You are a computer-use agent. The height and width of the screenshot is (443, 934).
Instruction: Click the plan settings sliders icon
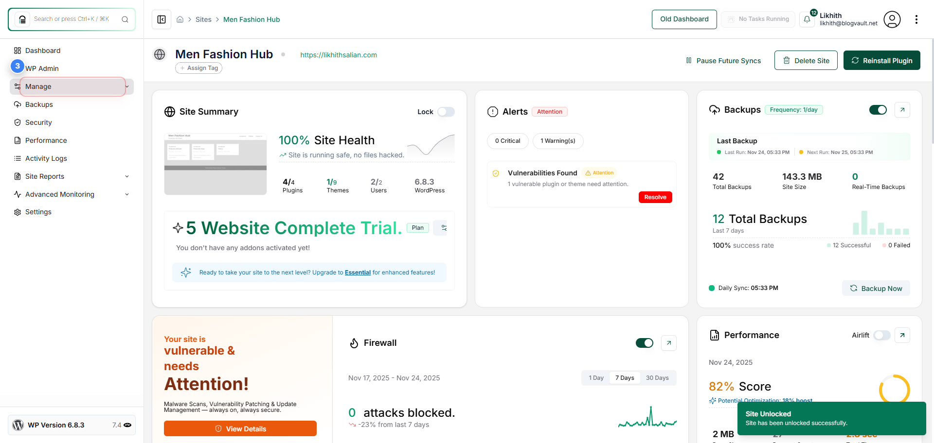(x=443, y=228)
